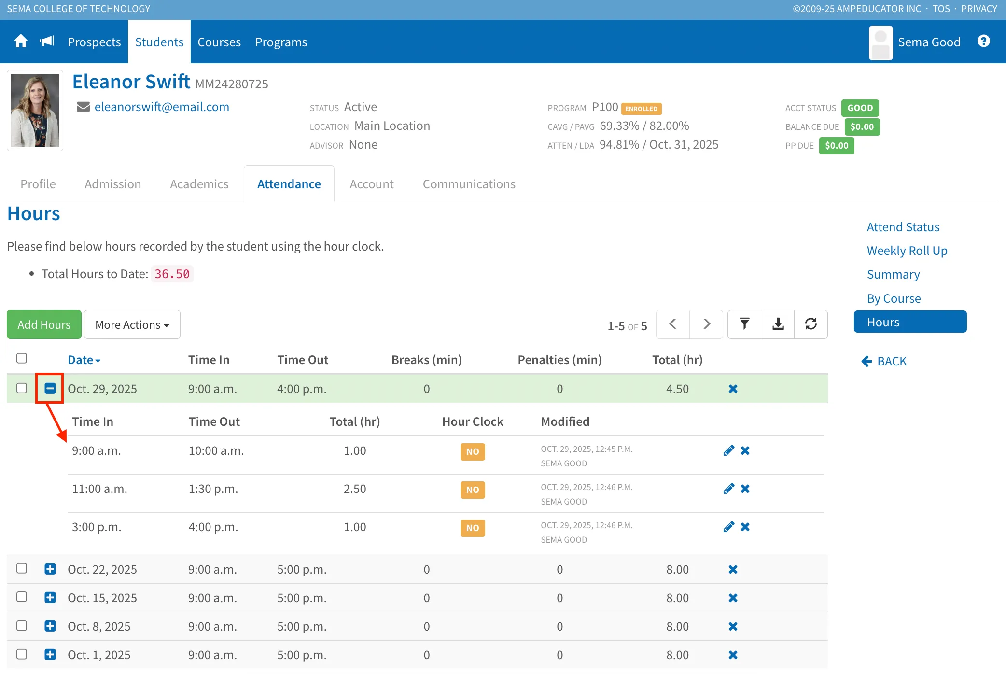1006x674 pixels.
Task: Delete the Oct. 22, 2025 hours row
Action: (733, 569)
